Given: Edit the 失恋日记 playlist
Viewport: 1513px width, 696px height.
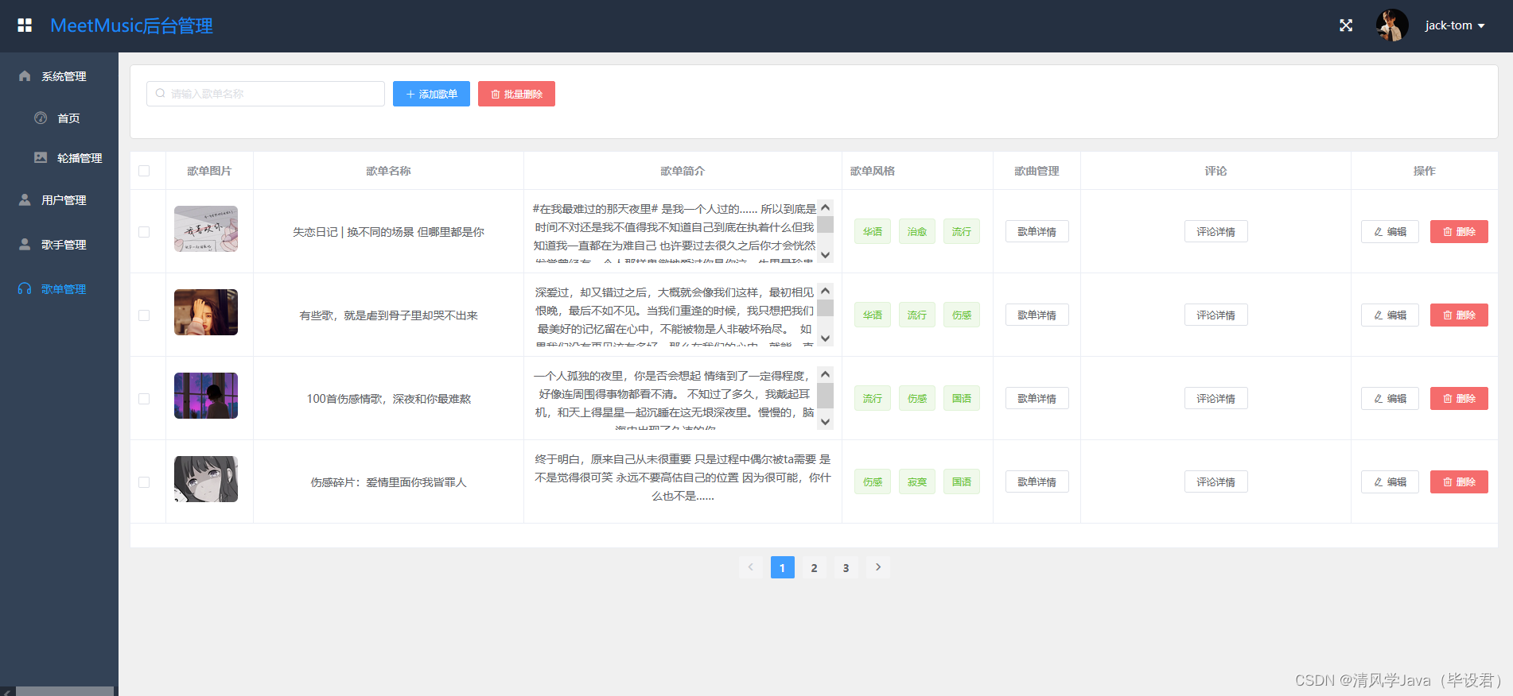Looking at the screenshot, I should point(1390,231).
